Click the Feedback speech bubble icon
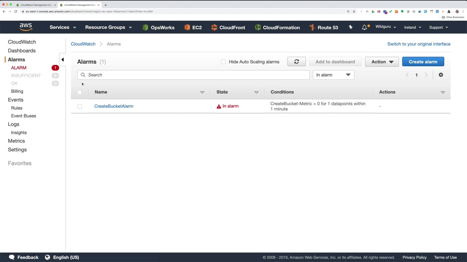This screenshot has height=262, width=467. [12, 257]
